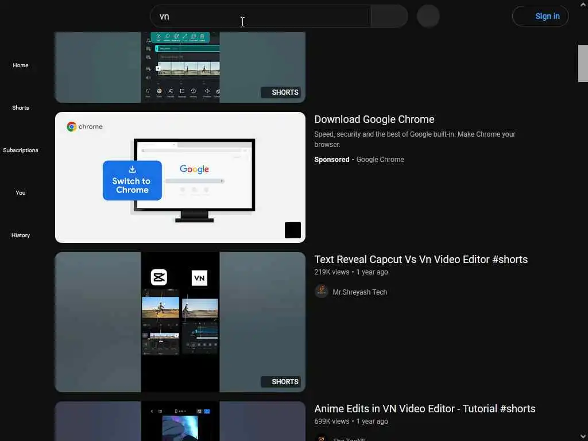Click the Capcut vs VN shorts thumbnail

180,322
